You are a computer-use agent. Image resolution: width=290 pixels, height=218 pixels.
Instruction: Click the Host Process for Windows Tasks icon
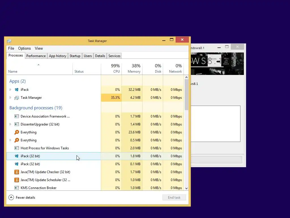coord(17,148)
